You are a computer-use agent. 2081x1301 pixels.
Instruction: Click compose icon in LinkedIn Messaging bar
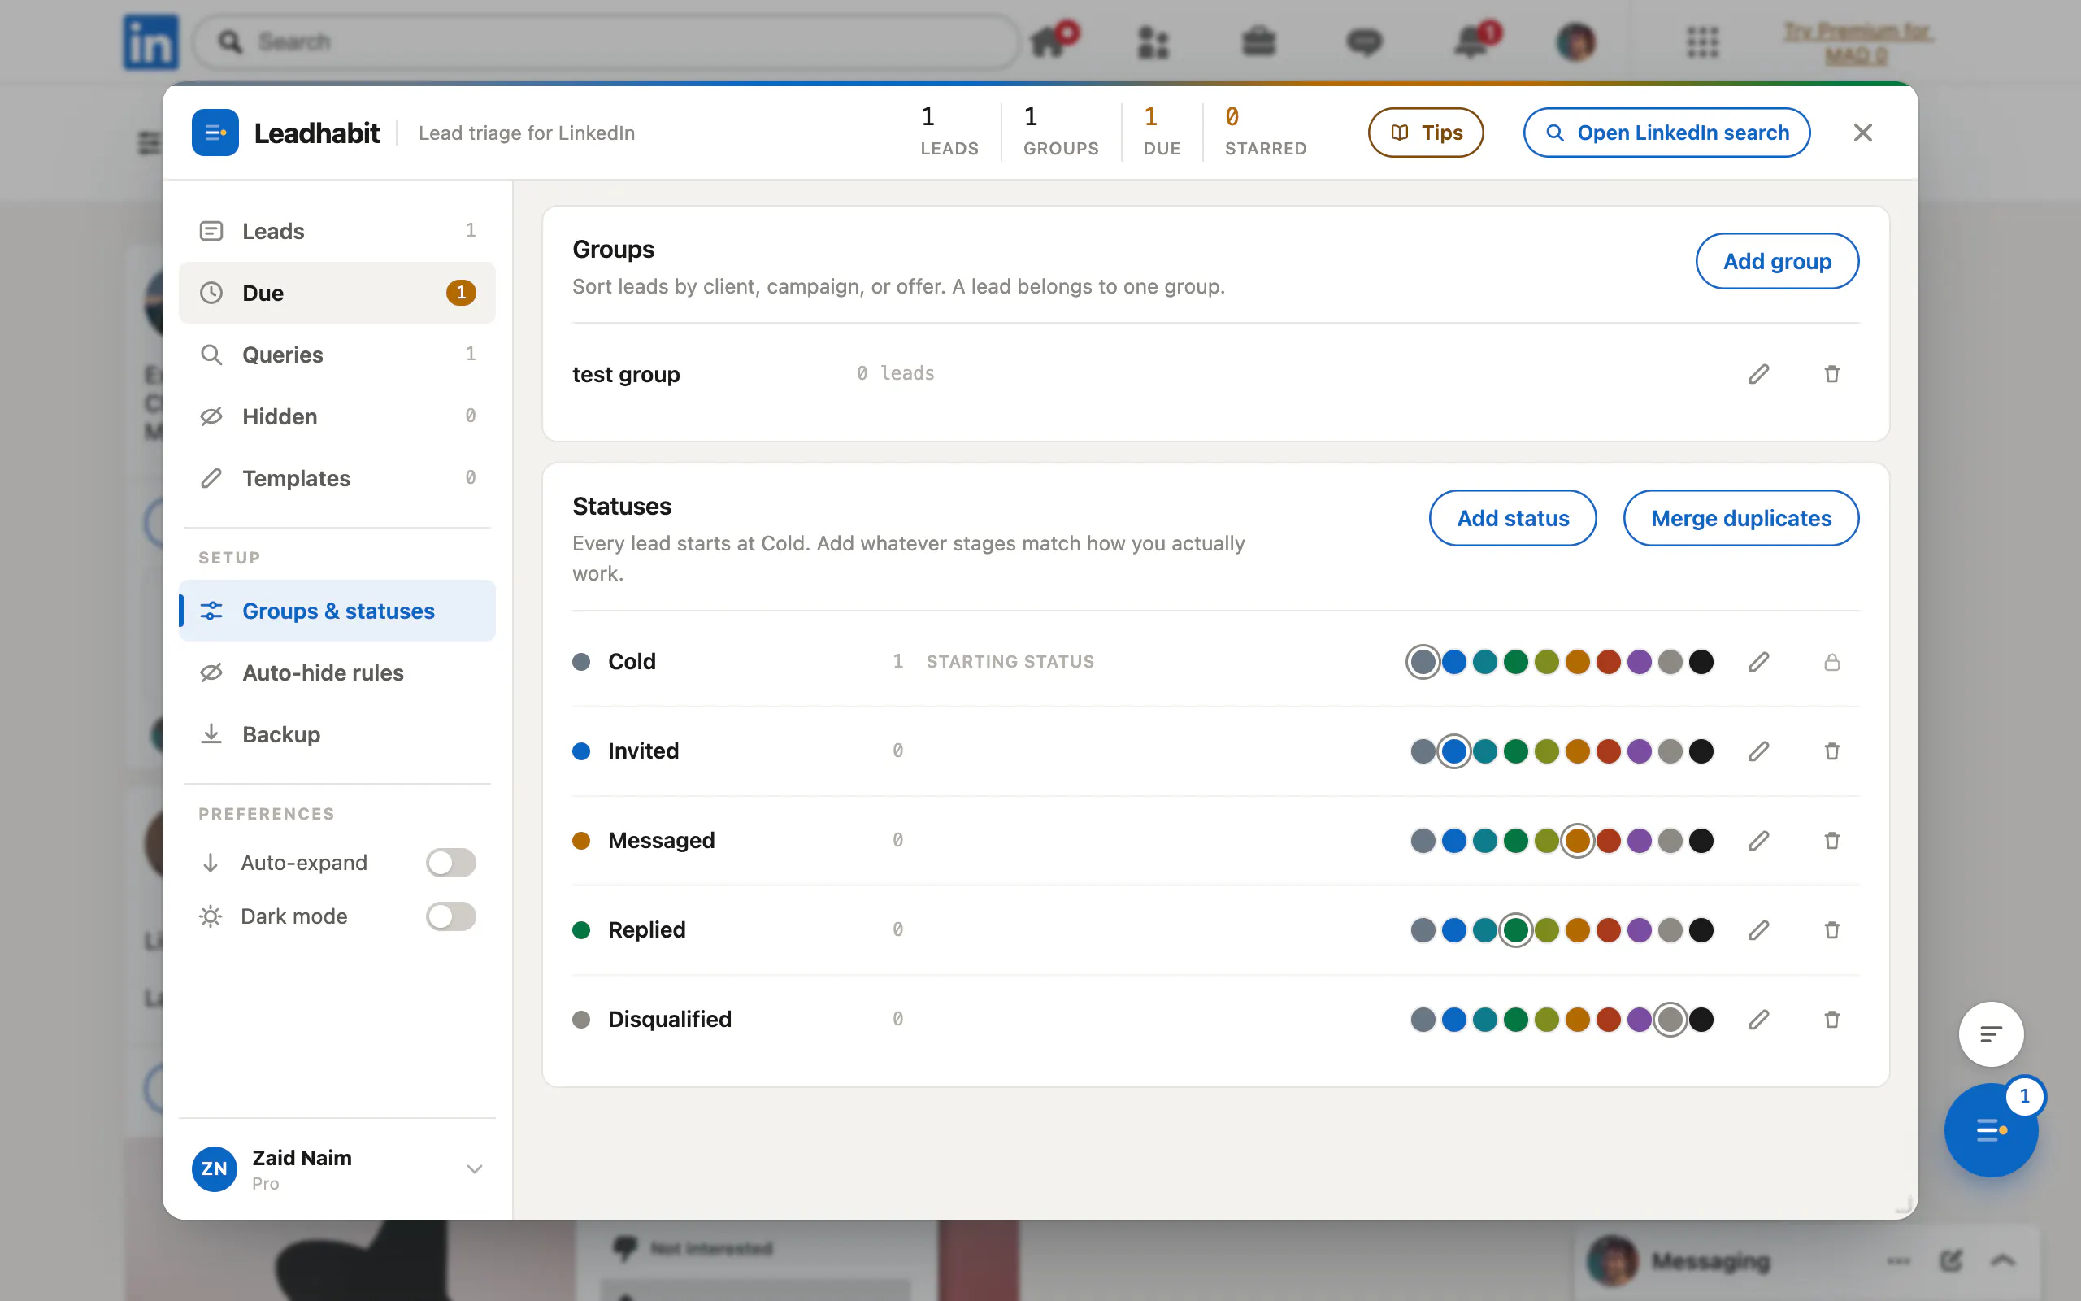coord(1951,1261)
